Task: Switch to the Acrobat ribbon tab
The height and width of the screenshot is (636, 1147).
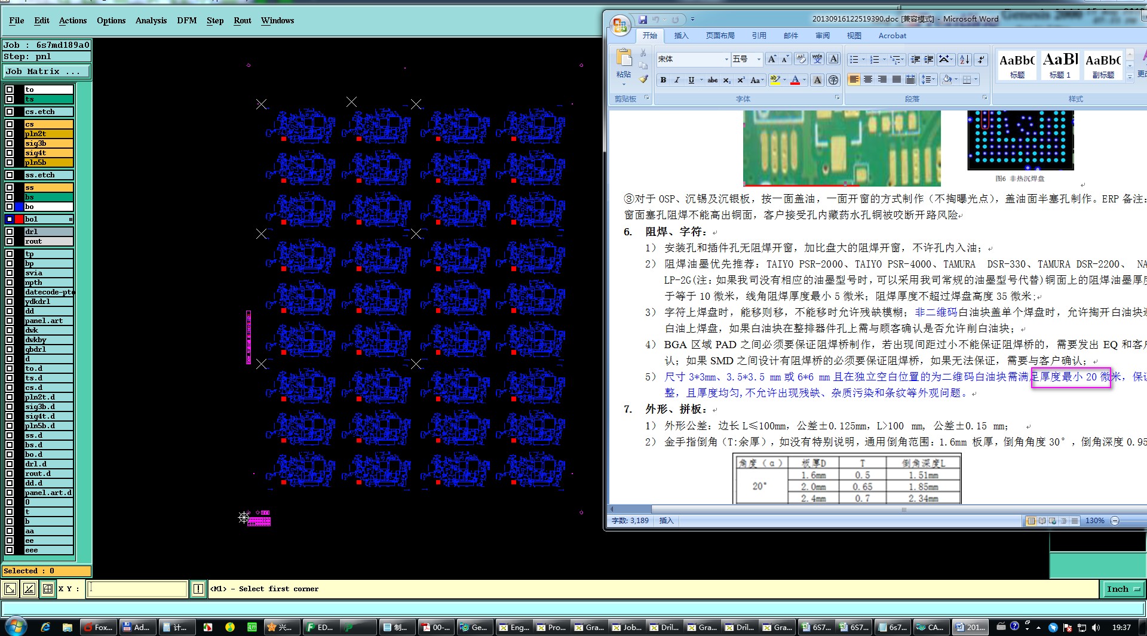Action: point(892,36)
